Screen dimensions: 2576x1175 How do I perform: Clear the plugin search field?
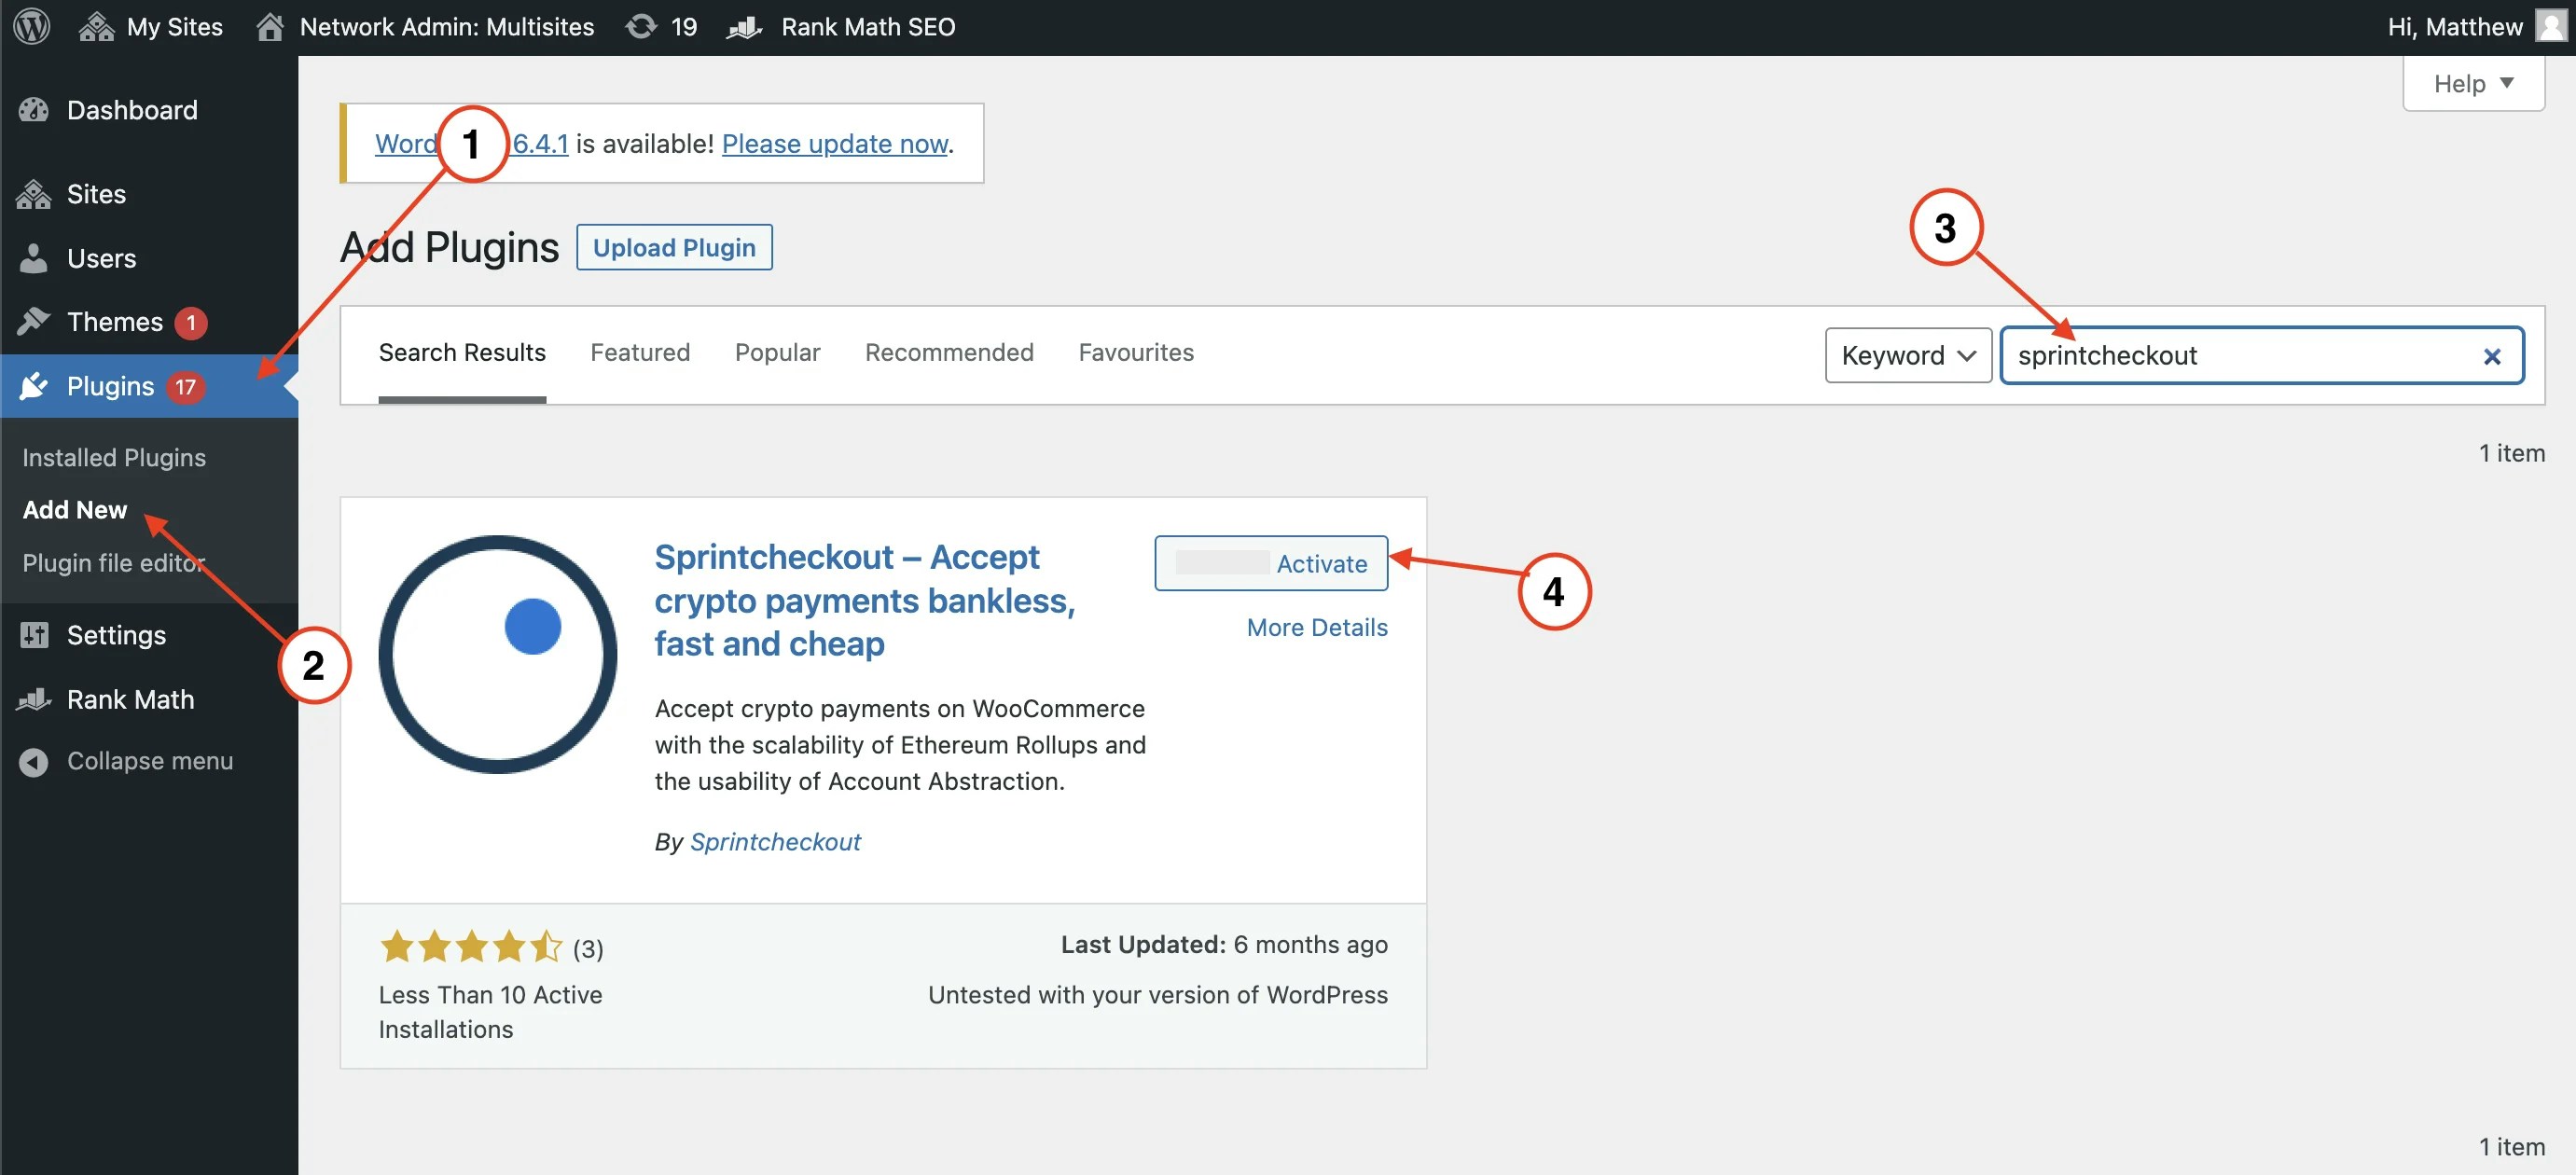[2491, 356]
